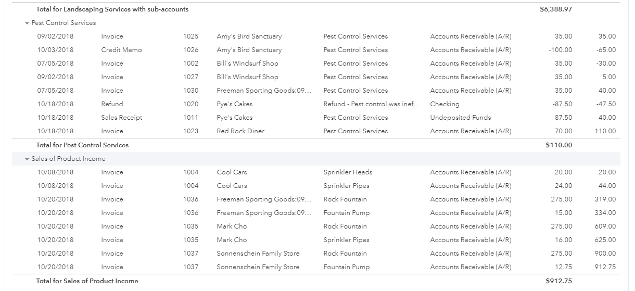Click the Checking account cell
The image size is (635, 291).
444,104
